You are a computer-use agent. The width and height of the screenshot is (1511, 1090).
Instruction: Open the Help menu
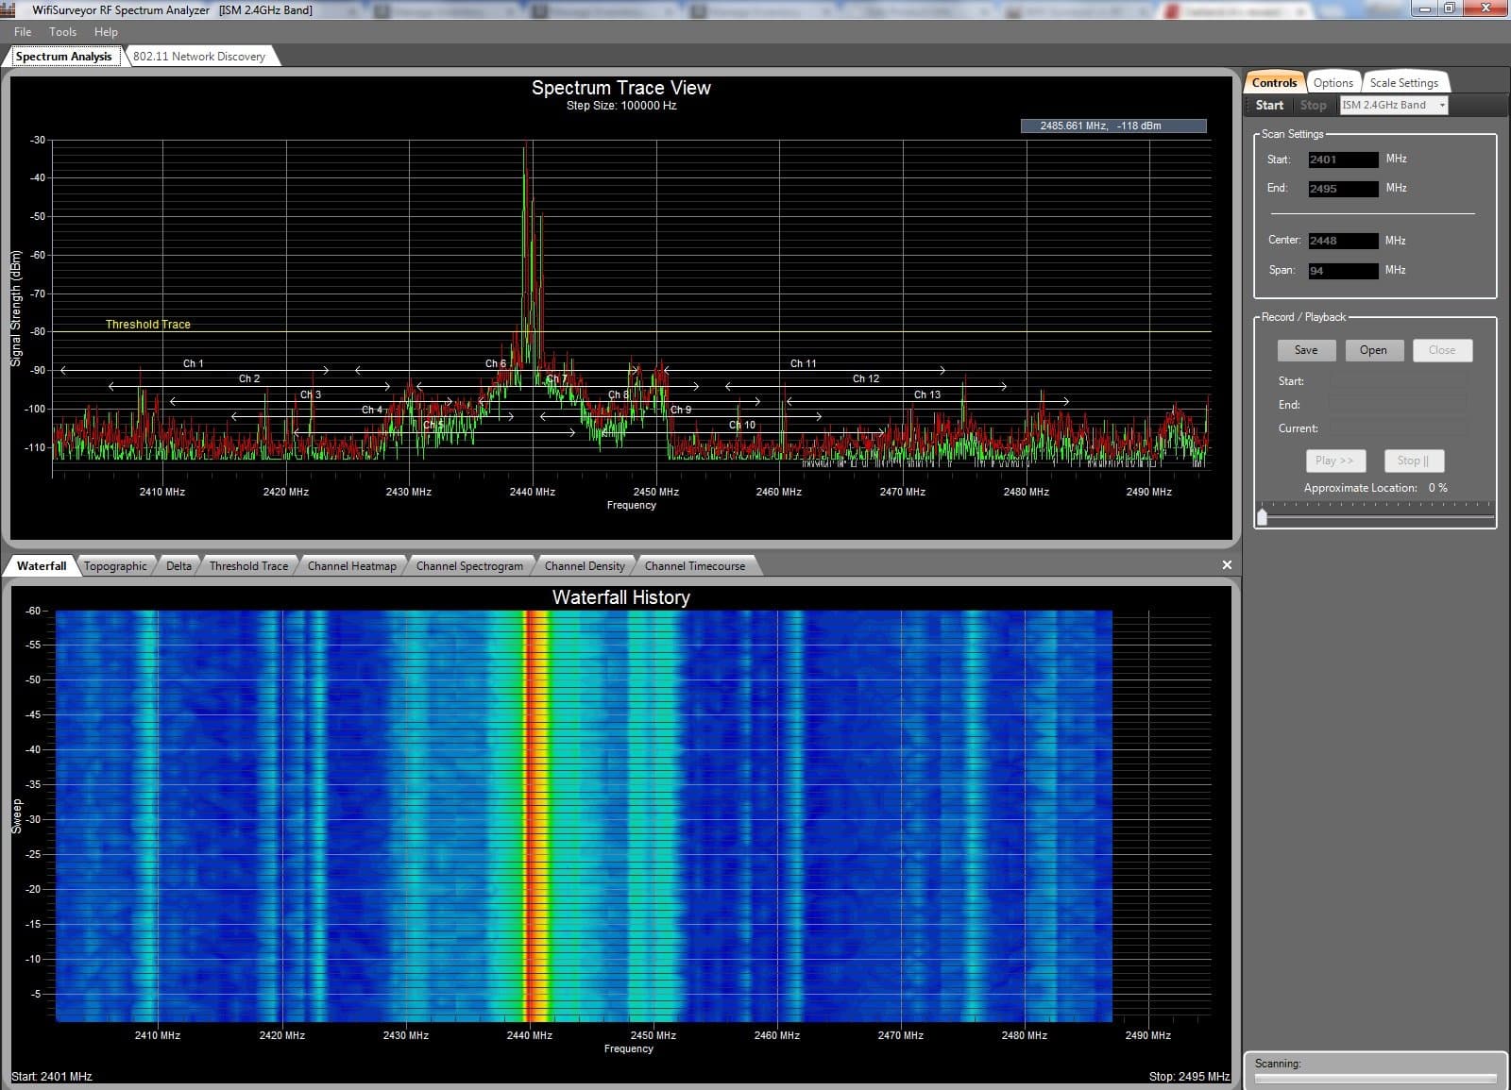[106, 31]
